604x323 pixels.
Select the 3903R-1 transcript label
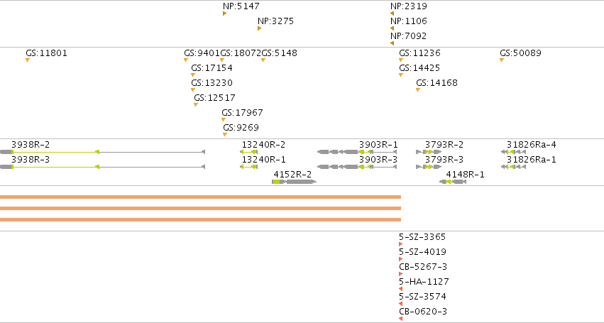378,145
